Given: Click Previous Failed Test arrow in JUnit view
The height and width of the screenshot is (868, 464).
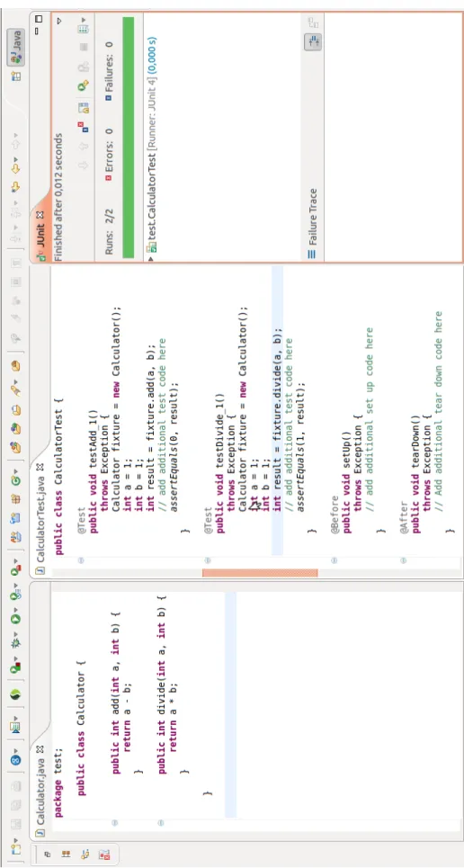Looking at the screenshot, I should click(x=83, y=146).
